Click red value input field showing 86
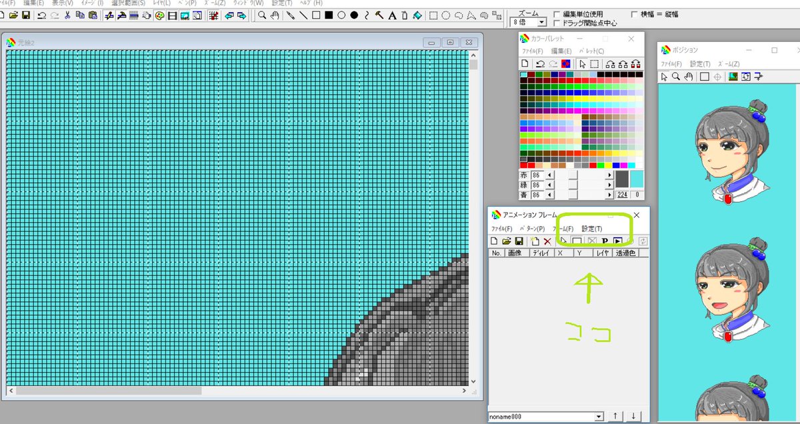 [537, 175]
